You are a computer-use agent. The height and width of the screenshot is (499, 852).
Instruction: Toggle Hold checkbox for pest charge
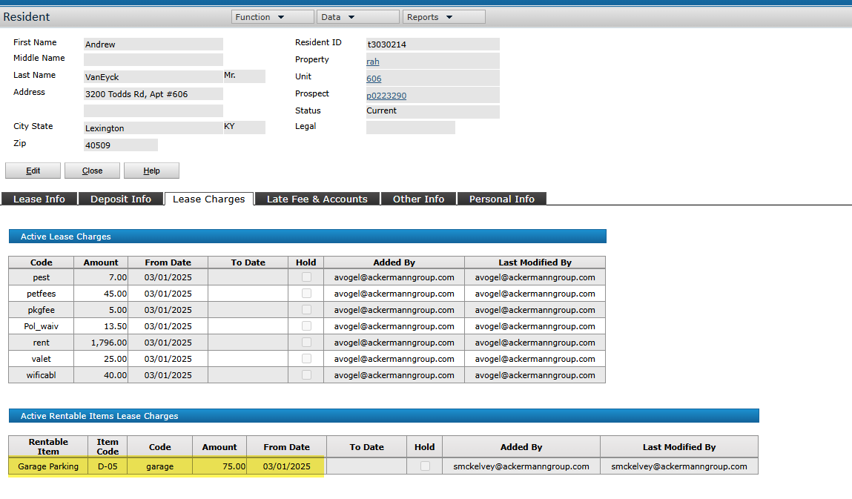click(306, 277)
